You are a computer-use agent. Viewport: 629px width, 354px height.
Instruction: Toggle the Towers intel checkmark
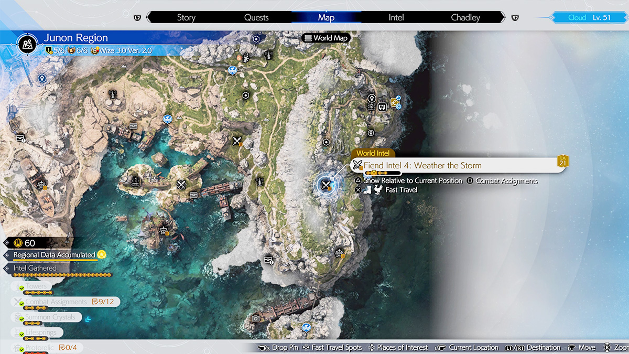pos(21,287)
